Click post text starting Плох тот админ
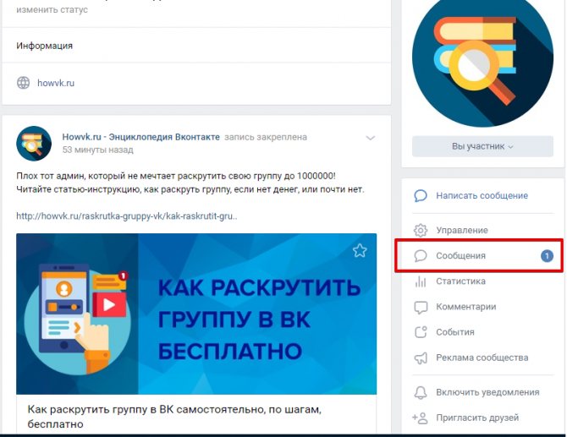This screenshot has width=567, height=437. coord(190,183)
